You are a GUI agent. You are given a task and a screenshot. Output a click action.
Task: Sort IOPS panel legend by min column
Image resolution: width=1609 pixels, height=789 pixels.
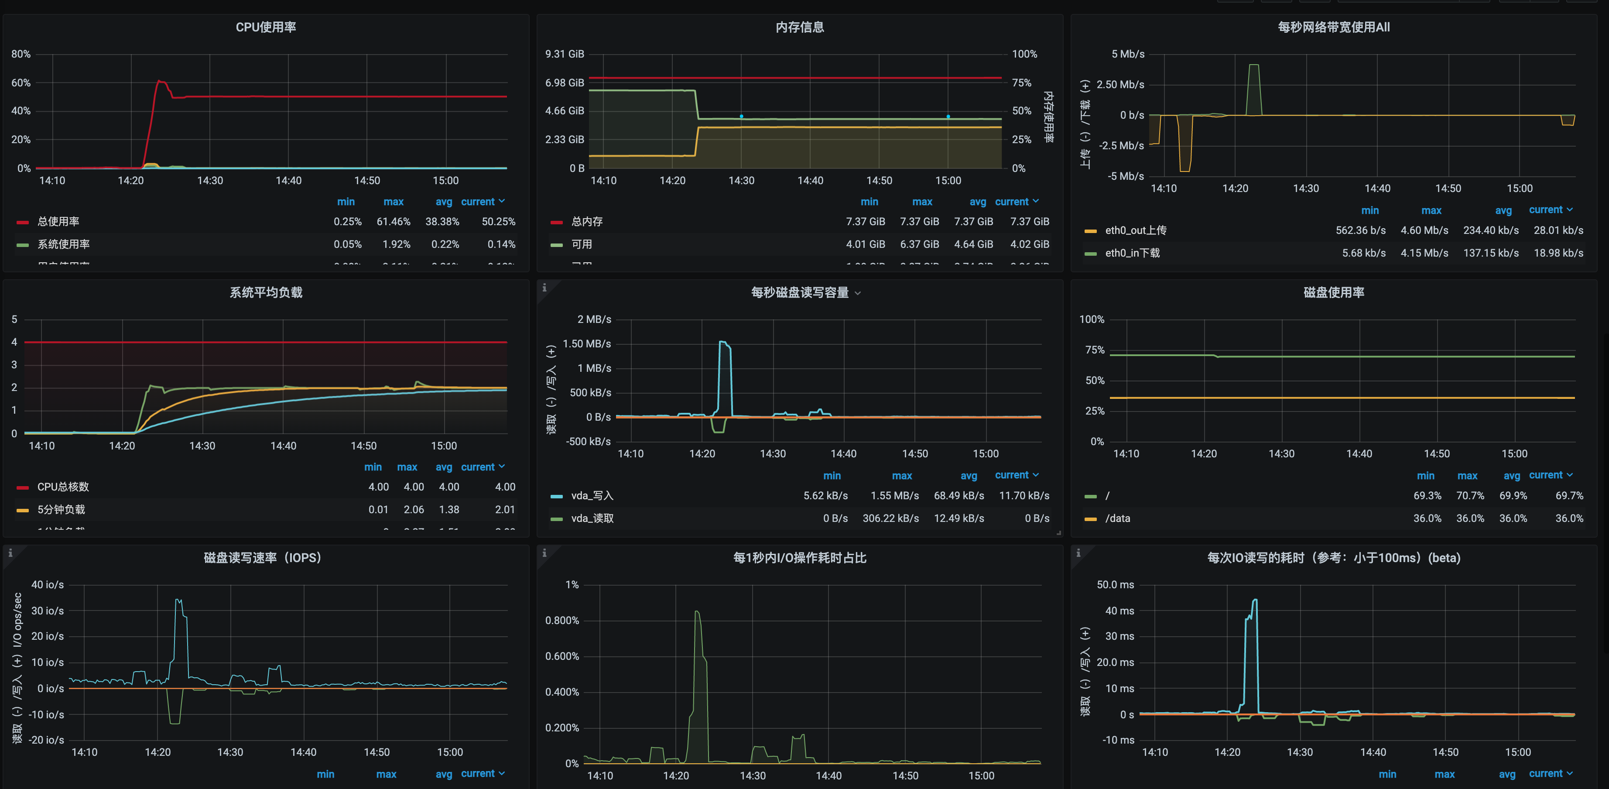[325, 774]
